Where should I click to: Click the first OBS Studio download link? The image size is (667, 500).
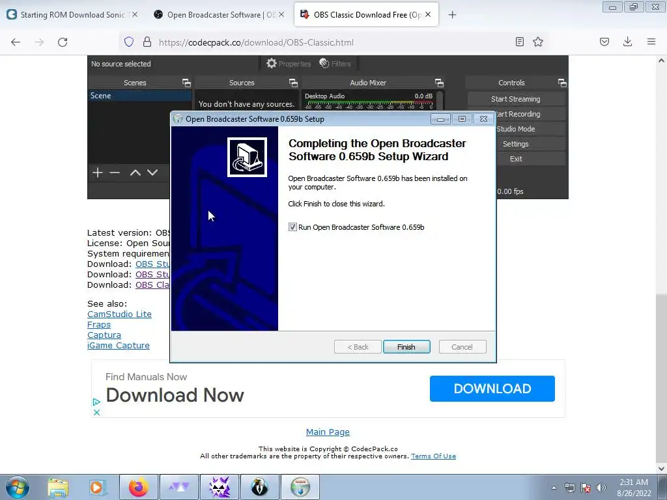152,264
